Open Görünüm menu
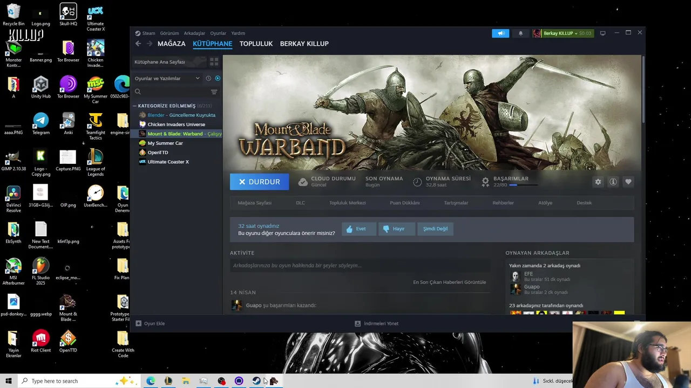Image resolution: width=691 pixels, height=388 pixels. (169, 33)
